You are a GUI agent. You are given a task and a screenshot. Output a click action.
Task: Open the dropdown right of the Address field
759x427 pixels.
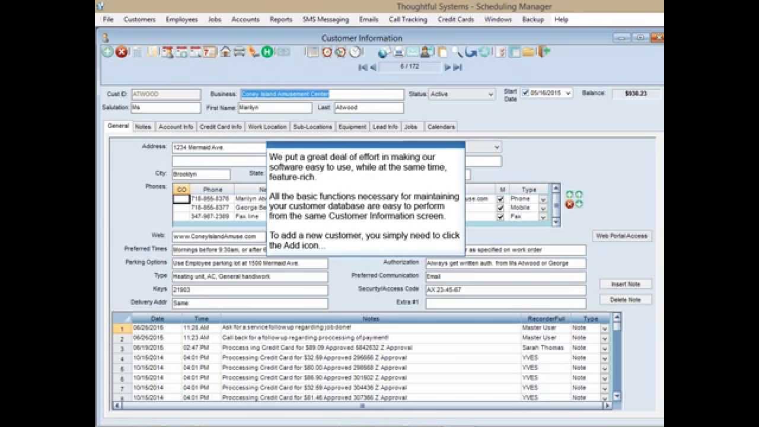click(497, 146)
